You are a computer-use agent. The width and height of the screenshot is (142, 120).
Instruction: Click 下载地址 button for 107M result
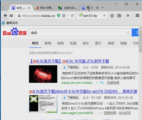[71, 67]
